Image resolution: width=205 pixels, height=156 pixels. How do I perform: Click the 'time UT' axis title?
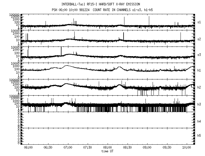(107, 151)
